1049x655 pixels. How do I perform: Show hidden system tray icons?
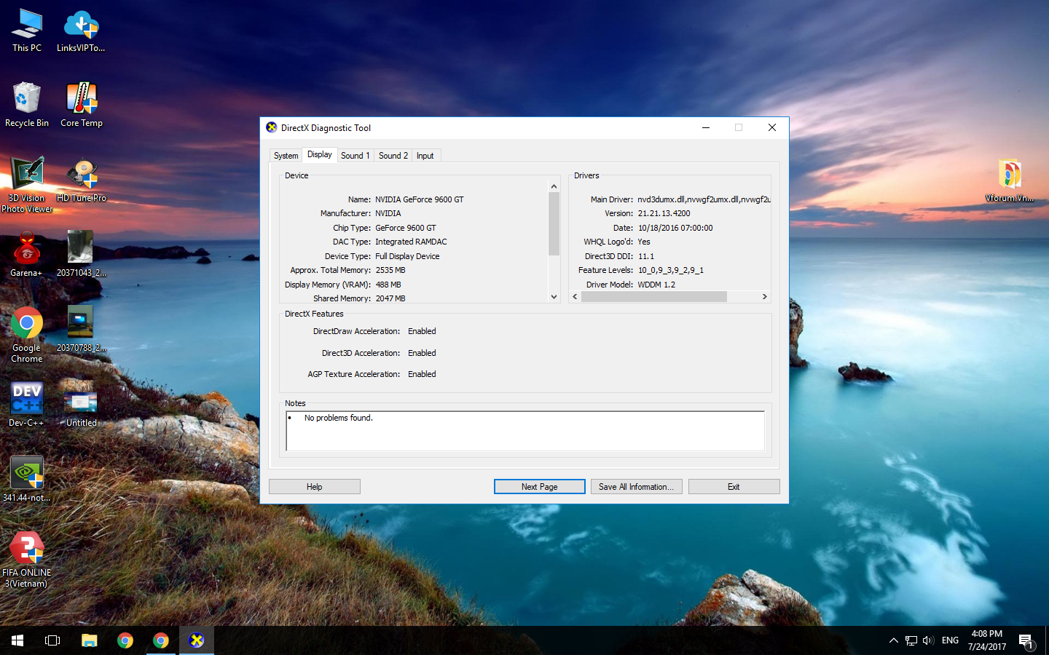[x=893, y=640]
